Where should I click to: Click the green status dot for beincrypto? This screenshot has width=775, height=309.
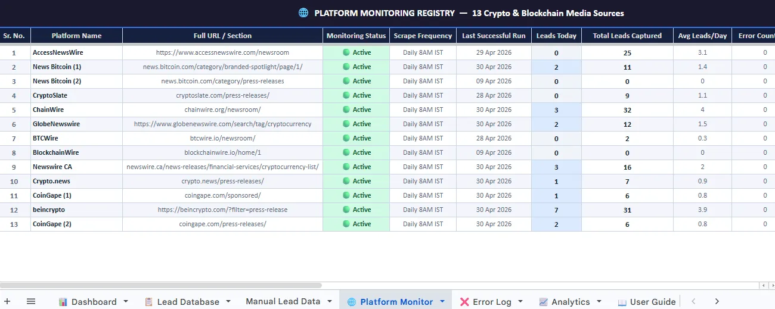pyautogui.click(x=346, y=210)
